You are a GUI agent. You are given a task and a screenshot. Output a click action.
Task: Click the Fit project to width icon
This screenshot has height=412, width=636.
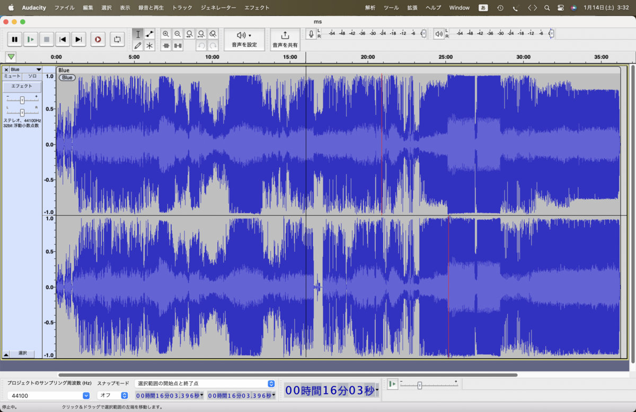coord(201,34)
